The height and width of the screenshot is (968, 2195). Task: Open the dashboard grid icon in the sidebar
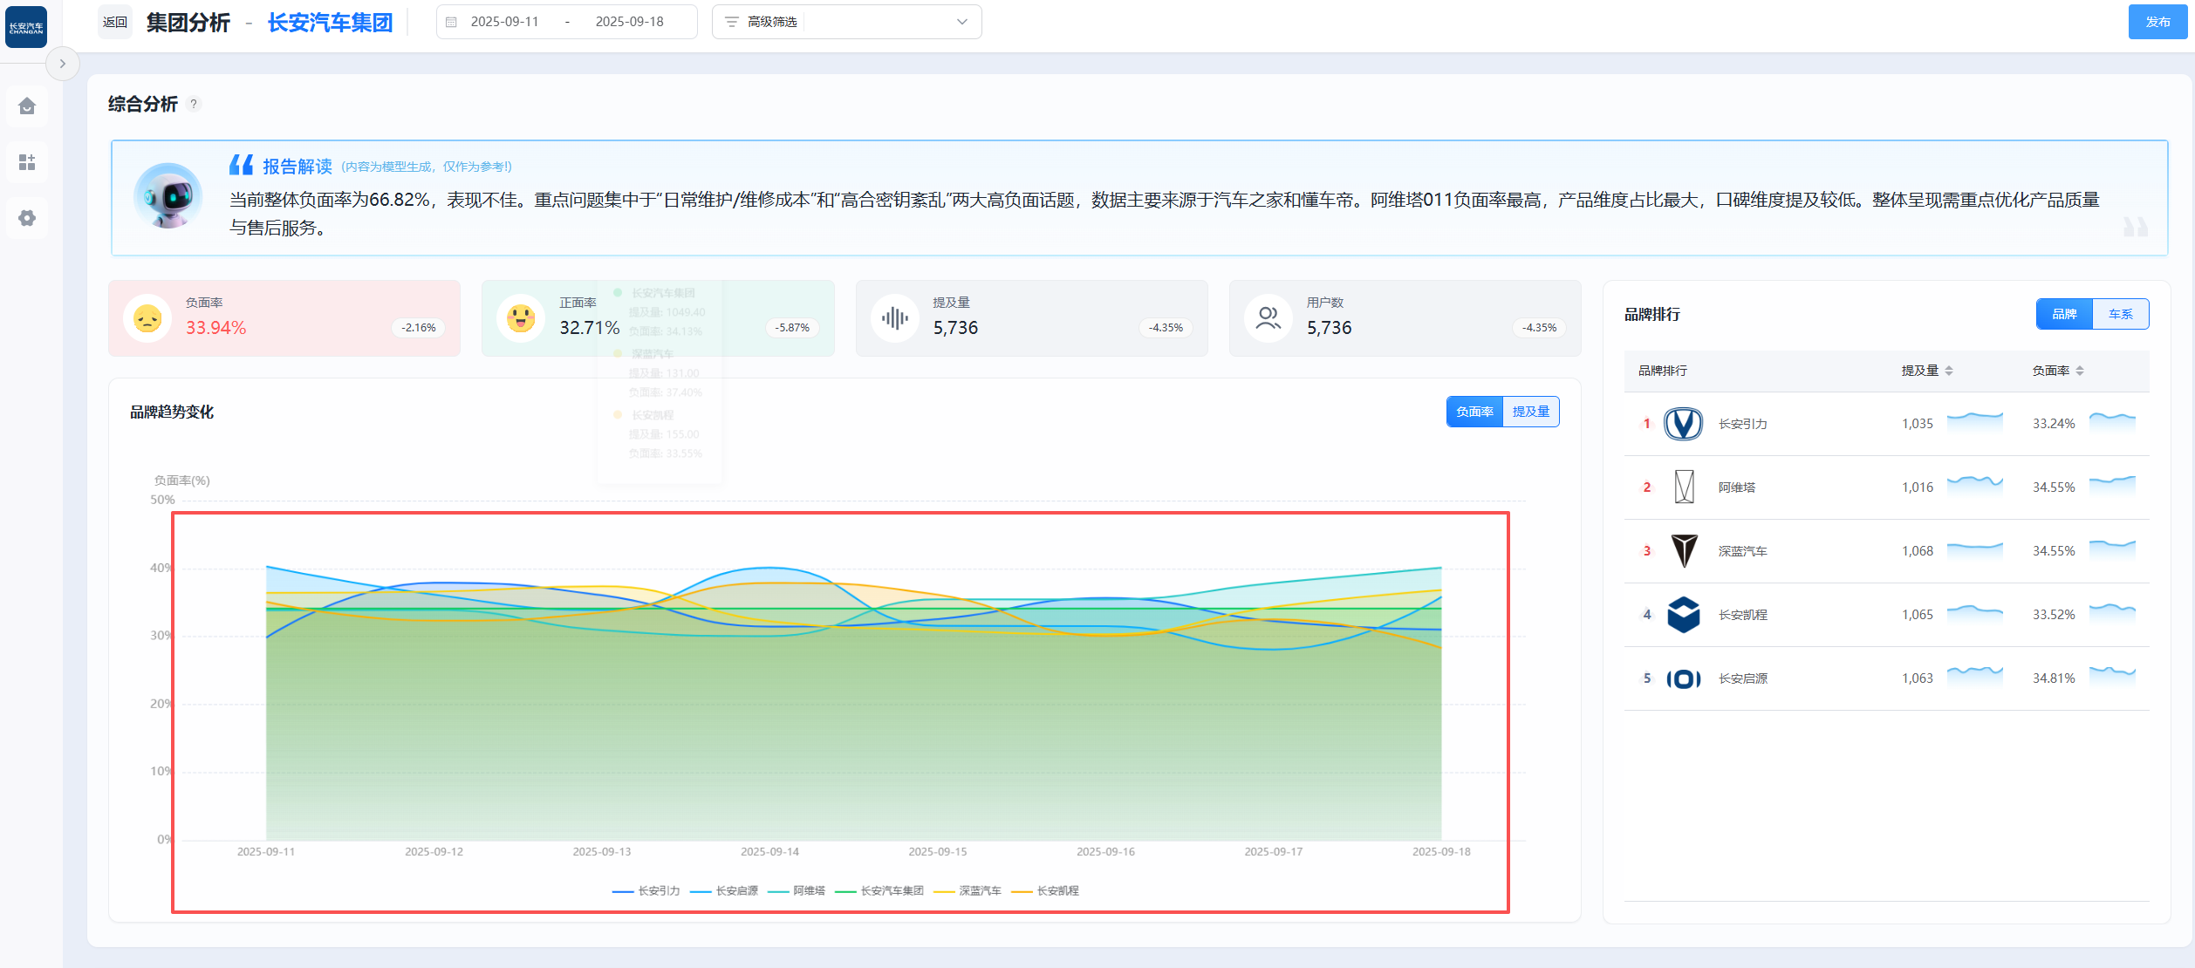(27, 162)
